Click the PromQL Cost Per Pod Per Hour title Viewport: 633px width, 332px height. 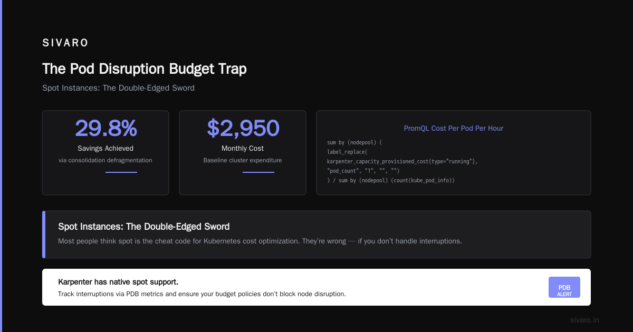click(454, 128)
